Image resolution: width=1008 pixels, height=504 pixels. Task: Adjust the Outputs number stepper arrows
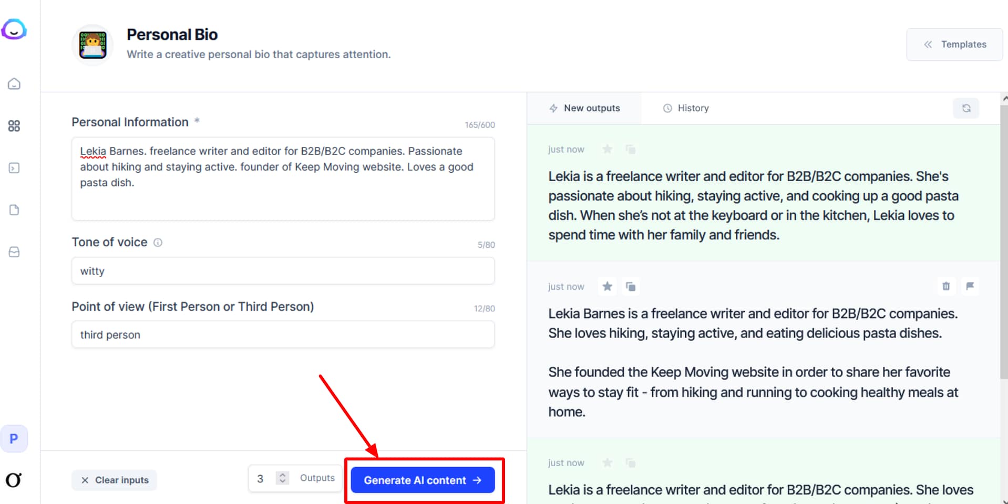click(x=282, y=478)
